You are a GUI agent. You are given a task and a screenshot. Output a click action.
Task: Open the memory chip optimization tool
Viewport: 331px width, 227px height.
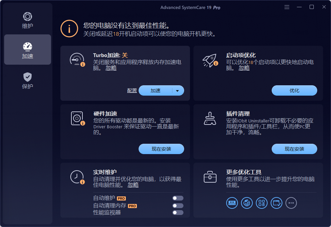pyautogui.click(x=232, y=203)
